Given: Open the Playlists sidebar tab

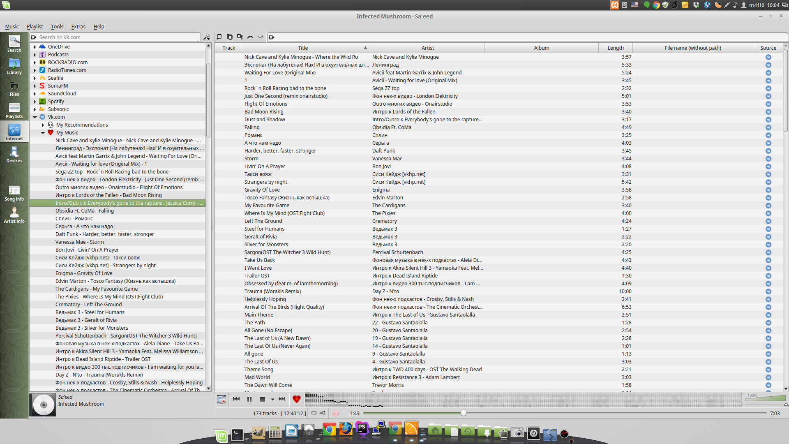Looking at the screenshot, I should pyautogui.click(x=14, y=110).
